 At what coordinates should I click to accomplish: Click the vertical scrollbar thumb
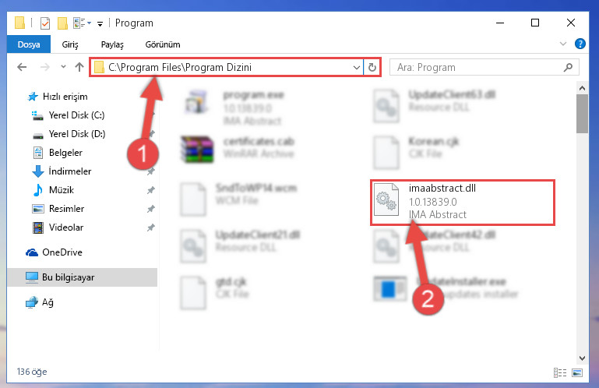[x=582, y=114]
